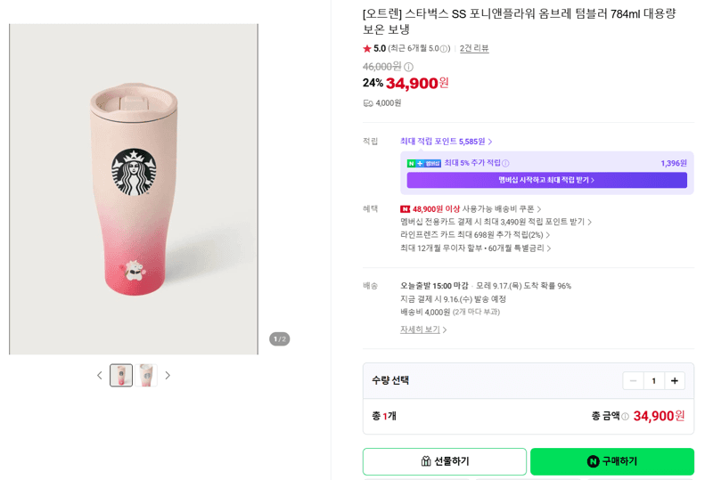Click the quantity number input field
This screenshot has height=480, width=713.
click(x=654, y=381)
